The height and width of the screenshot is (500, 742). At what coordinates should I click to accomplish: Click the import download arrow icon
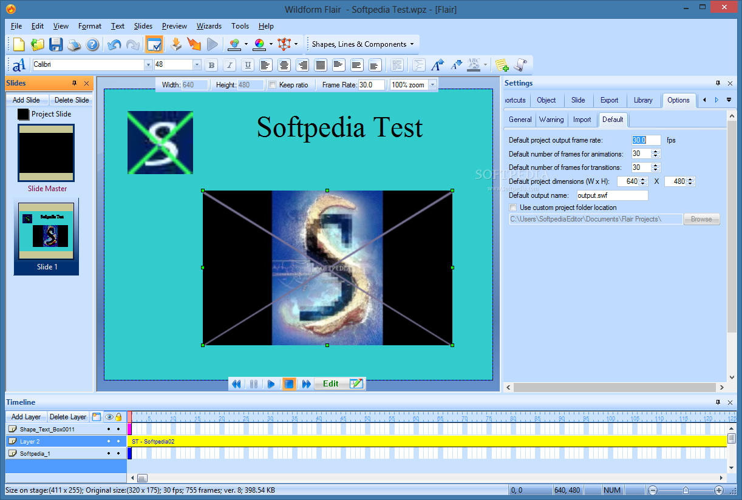(x=176, y=44)
